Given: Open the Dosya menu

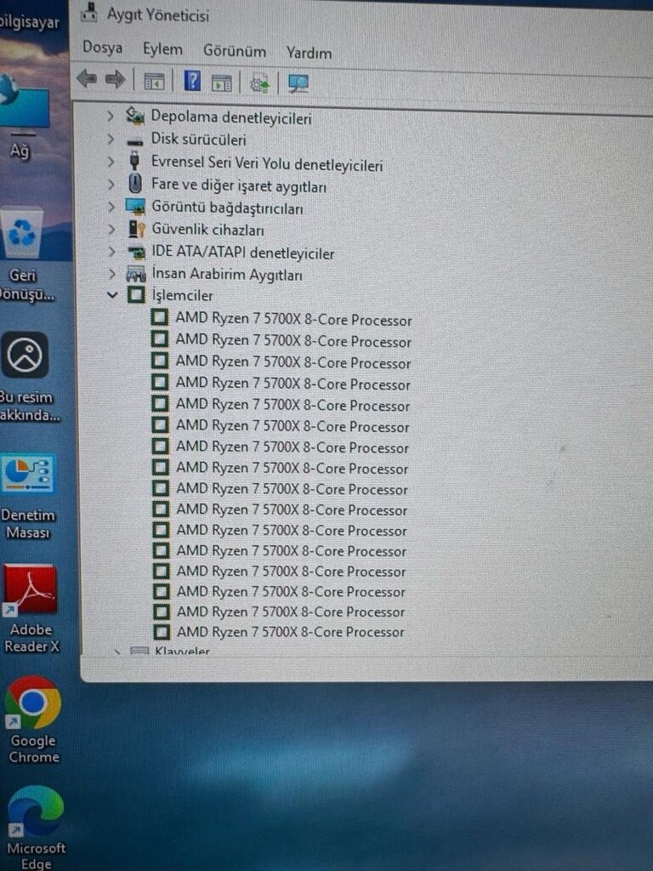Looking at the screenshot, I should coord(103,48).
